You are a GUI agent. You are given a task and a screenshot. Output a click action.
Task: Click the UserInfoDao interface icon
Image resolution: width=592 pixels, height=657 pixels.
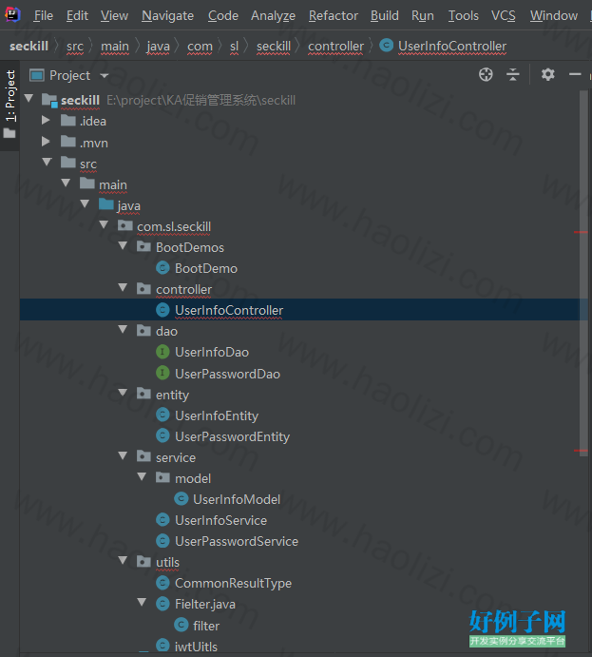click(x=162, y=352)
